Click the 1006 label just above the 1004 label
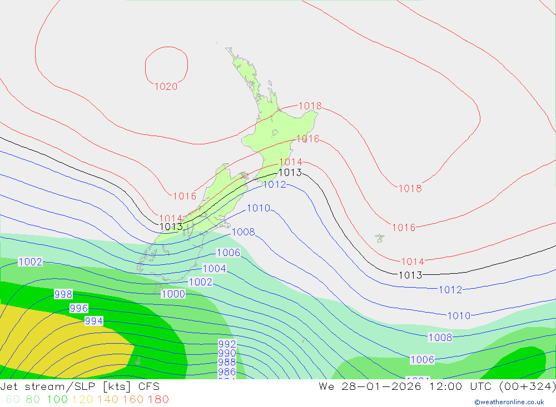This screenshot has width=556, height=407. pyautogui.click(x=229, y=253)
